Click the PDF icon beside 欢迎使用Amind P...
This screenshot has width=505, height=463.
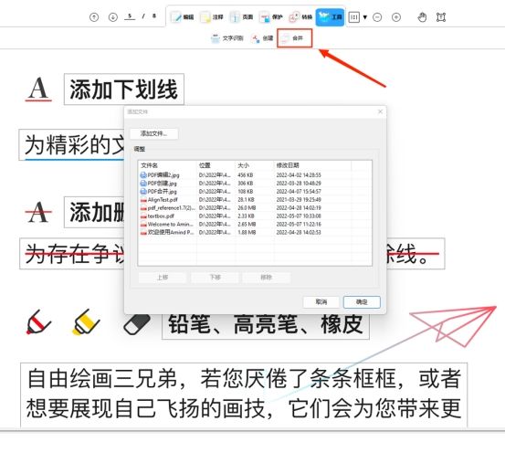point(143,233)
